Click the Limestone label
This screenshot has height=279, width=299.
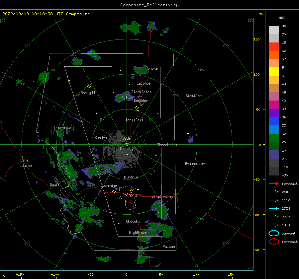pos(63,128)
